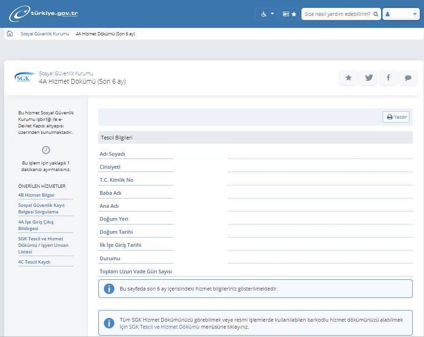Follow the SGK Tescil ve Hizmet Dökümü inline link

164,327
